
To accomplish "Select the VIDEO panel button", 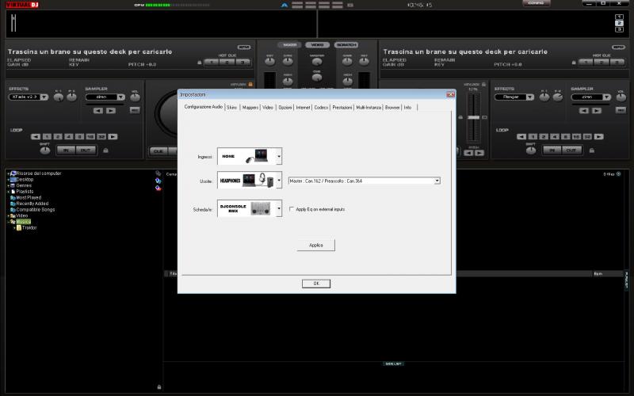I will 318,45.
